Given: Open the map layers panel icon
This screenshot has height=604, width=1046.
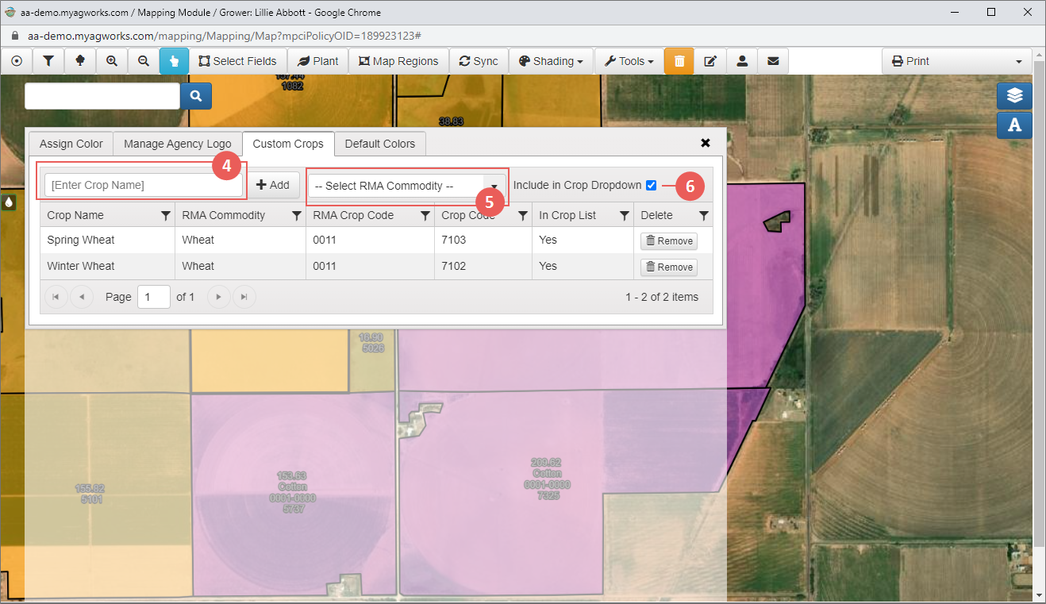Looking at the screenshot, I should [x=1014, y=95].
